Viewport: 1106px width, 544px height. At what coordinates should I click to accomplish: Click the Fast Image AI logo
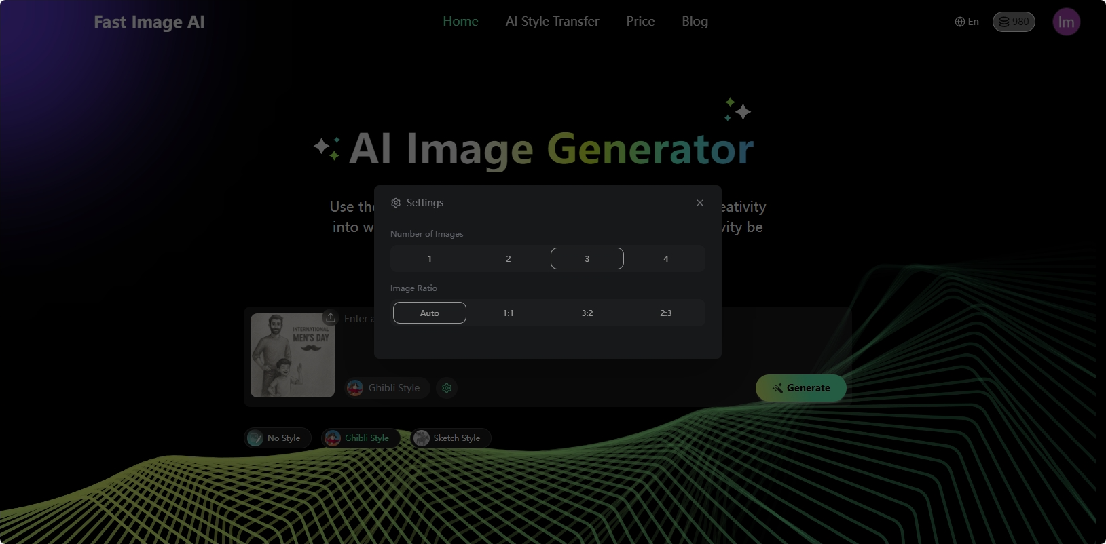[x=149, y=22]
